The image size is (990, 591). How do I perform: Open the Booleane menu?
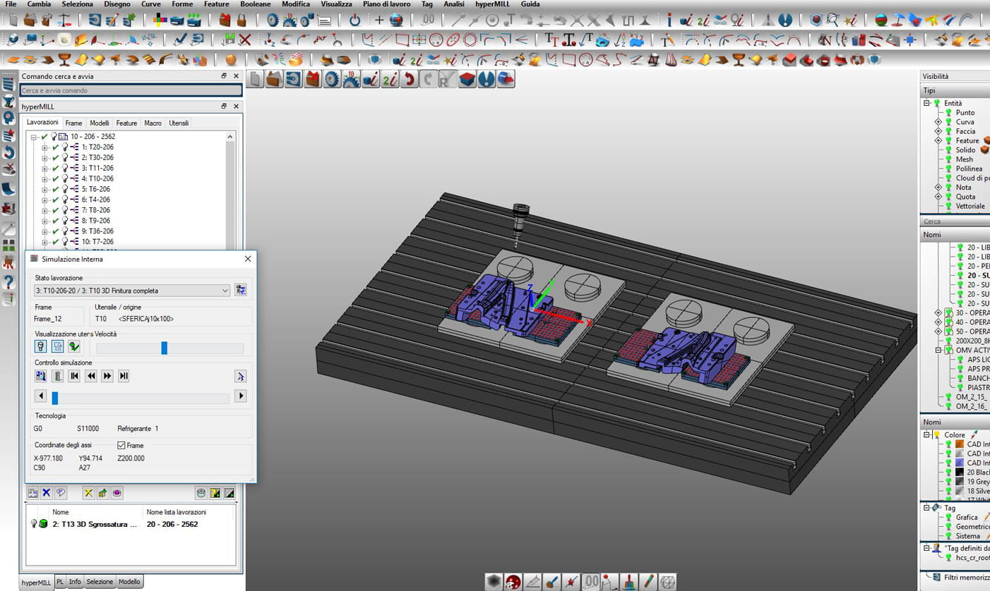(255, 4)
